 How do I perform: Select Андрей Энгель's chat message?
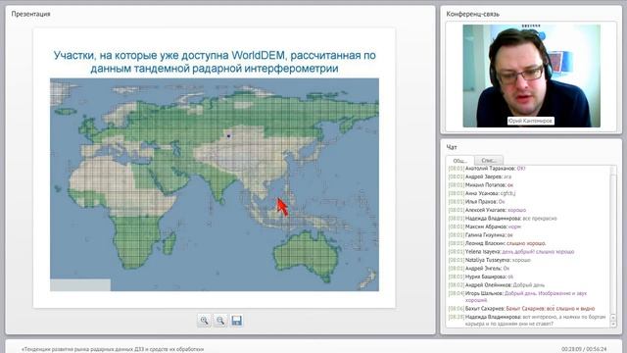point(479,269)
